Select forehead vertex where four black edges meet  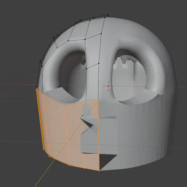click(x=85, y=39)
